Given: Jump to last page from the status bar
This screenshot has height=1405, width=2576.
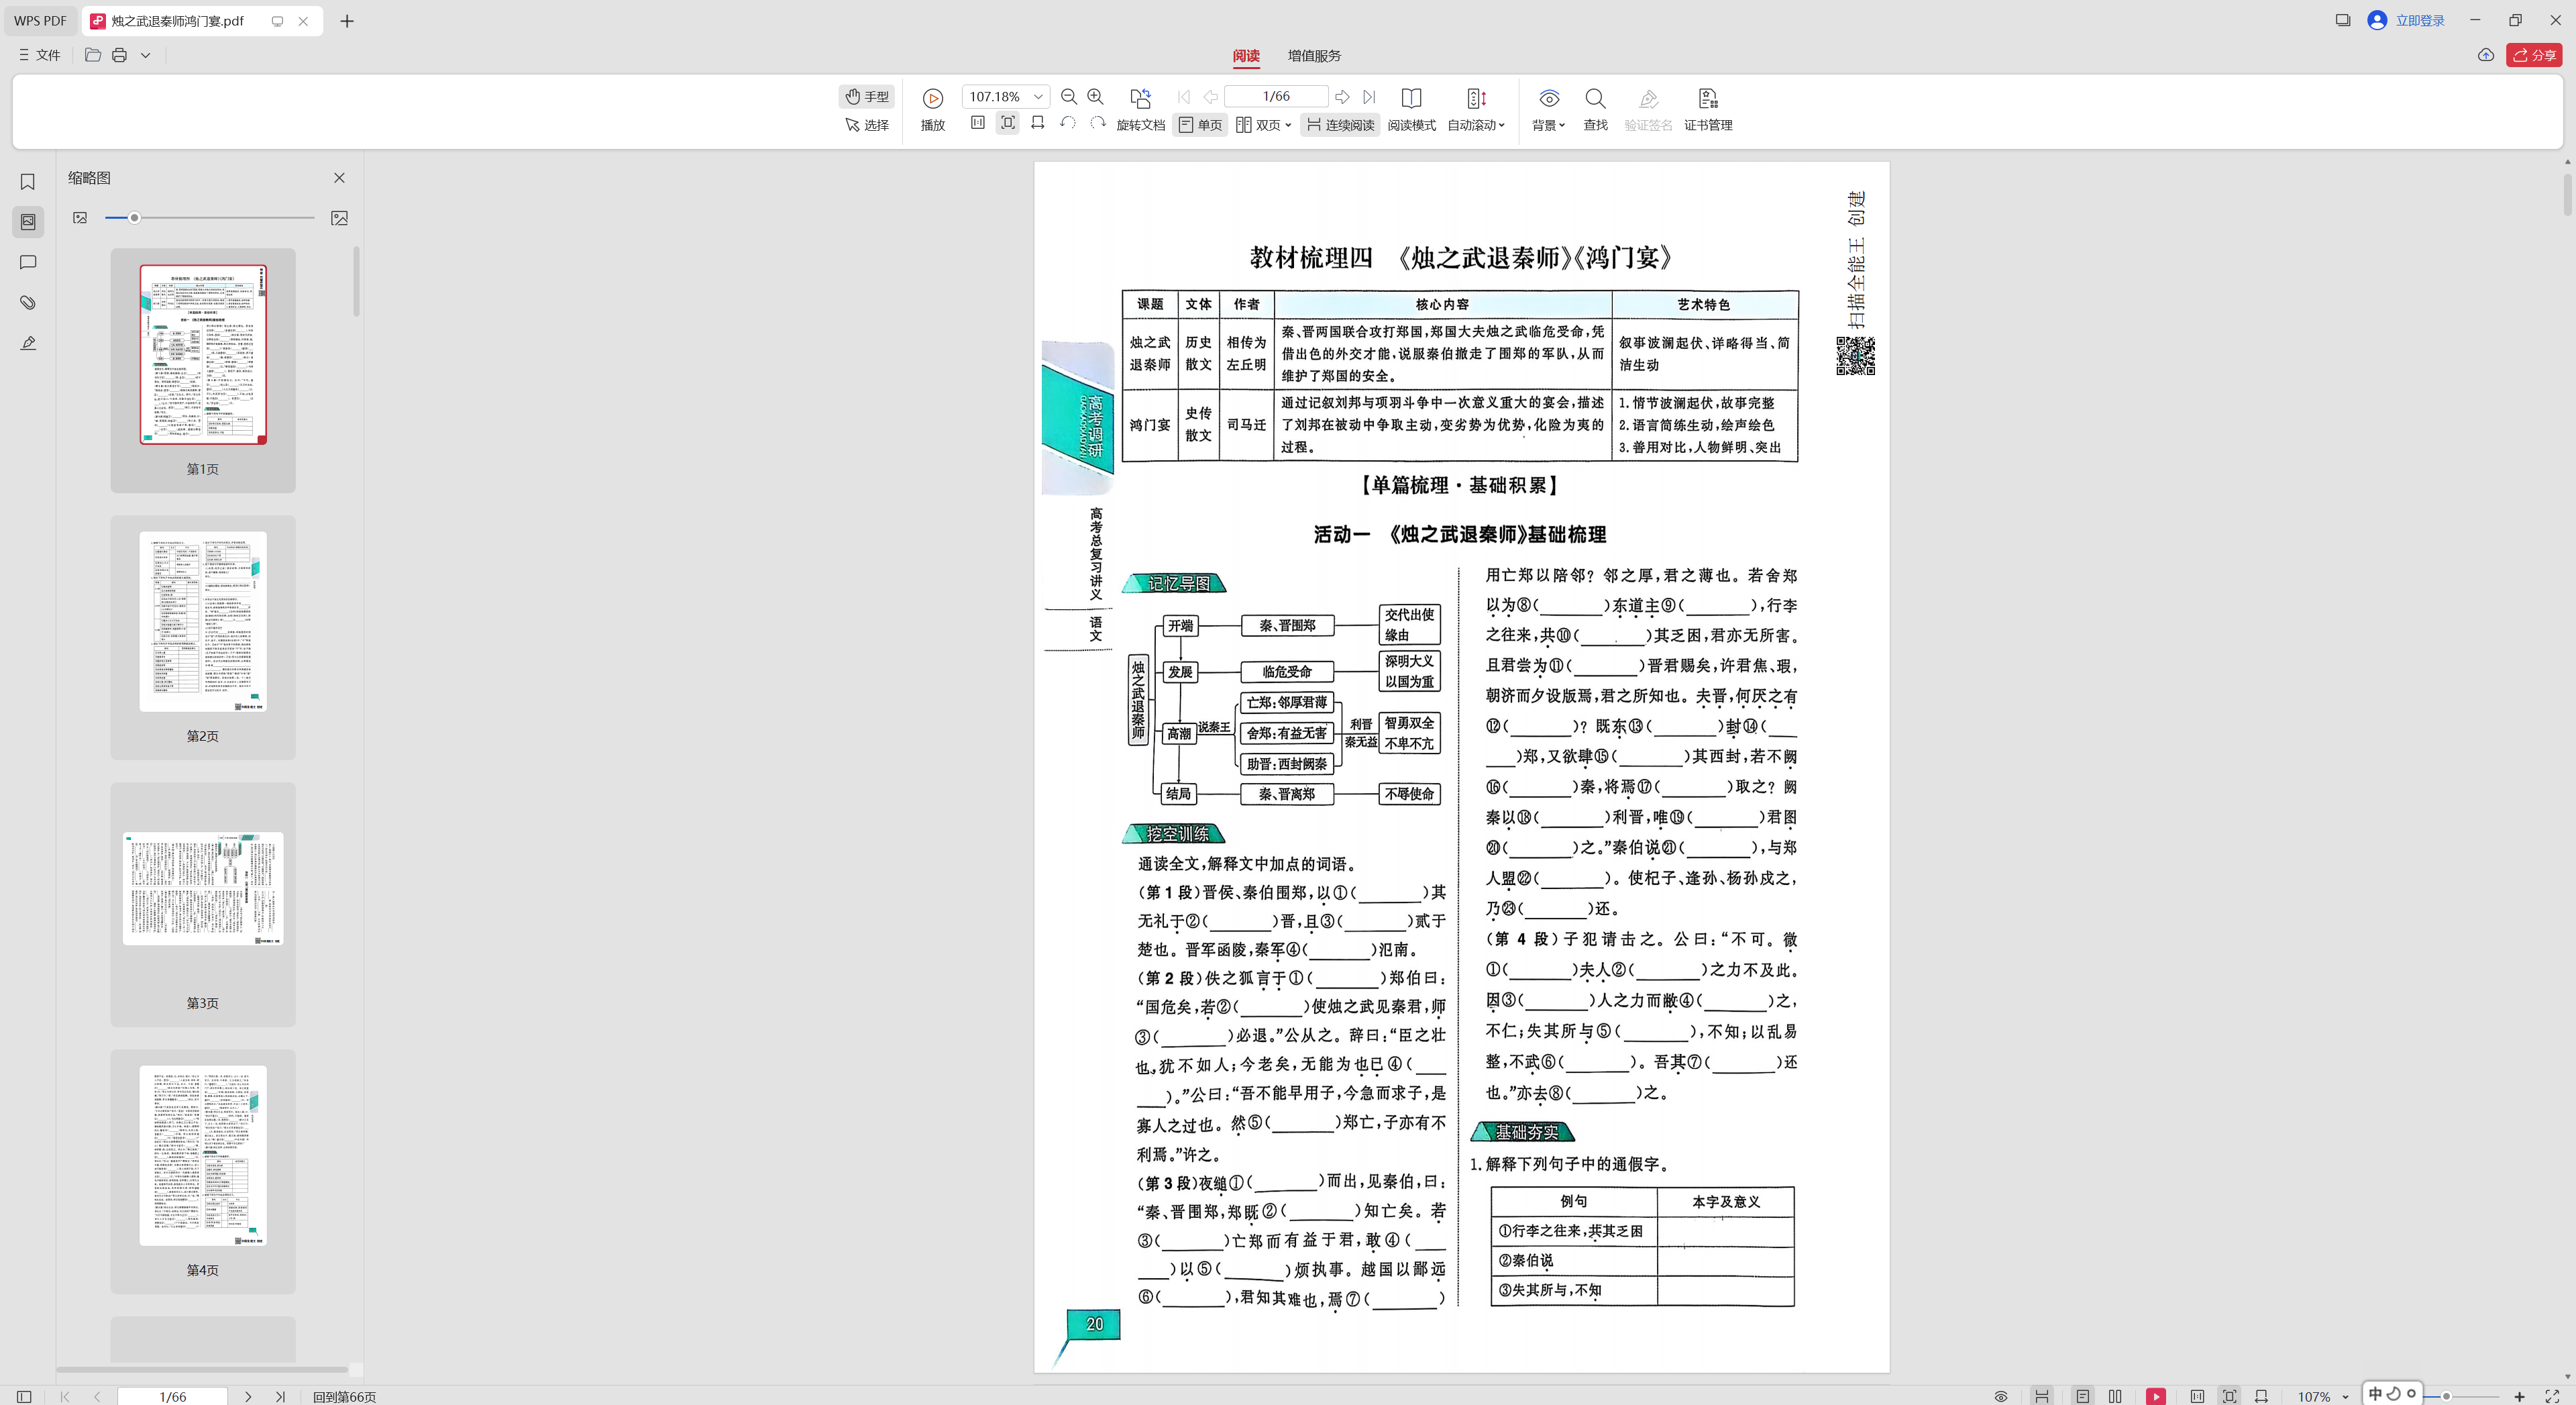Looking at the screenshot, I should tap(280, 1396).
